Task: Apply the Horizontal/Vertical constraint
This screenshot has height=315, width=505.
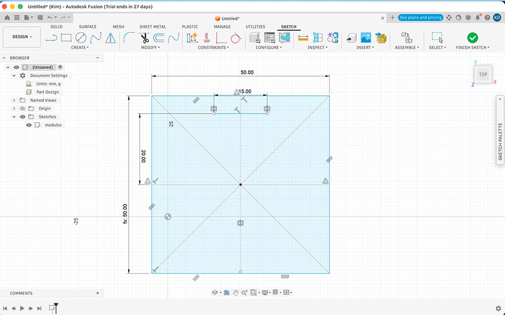Action: coord(207,38)
